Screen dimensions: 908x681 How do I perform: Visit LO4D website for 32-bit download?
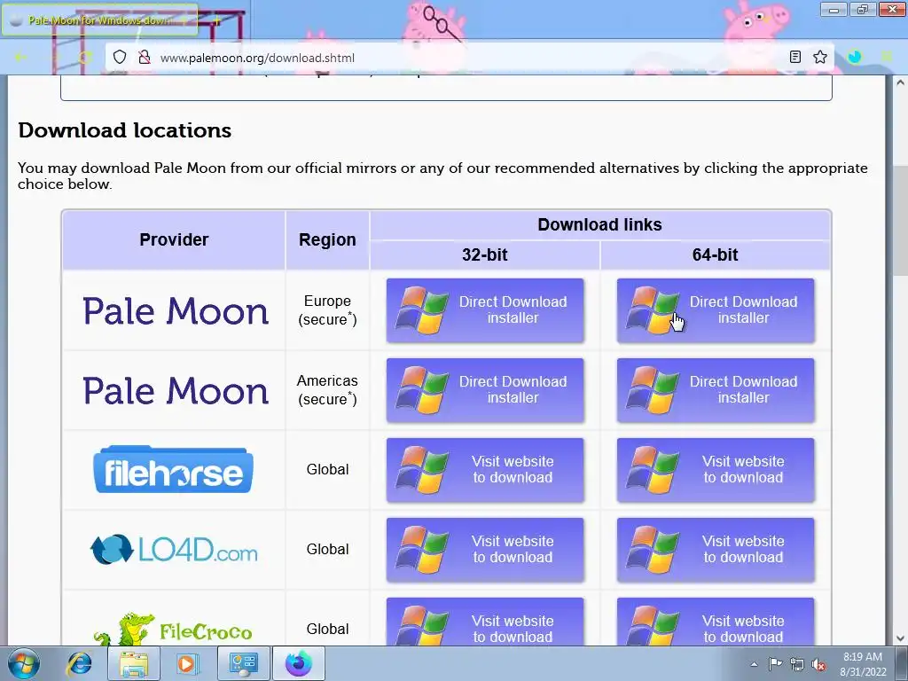point(485,550)
